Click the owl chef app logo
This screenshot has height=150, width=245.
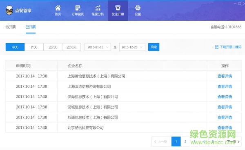point(9,10)
